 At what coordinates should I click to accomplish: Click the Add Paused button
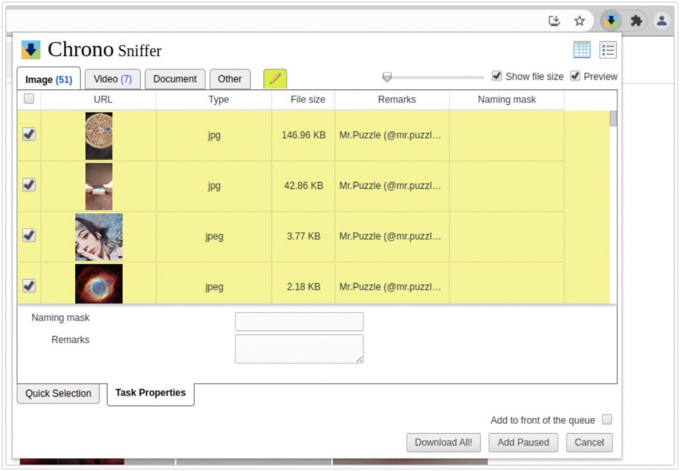523,442
